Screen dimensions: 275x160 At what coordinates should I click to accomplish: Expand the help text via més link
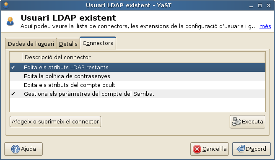[x=265, y=26]
